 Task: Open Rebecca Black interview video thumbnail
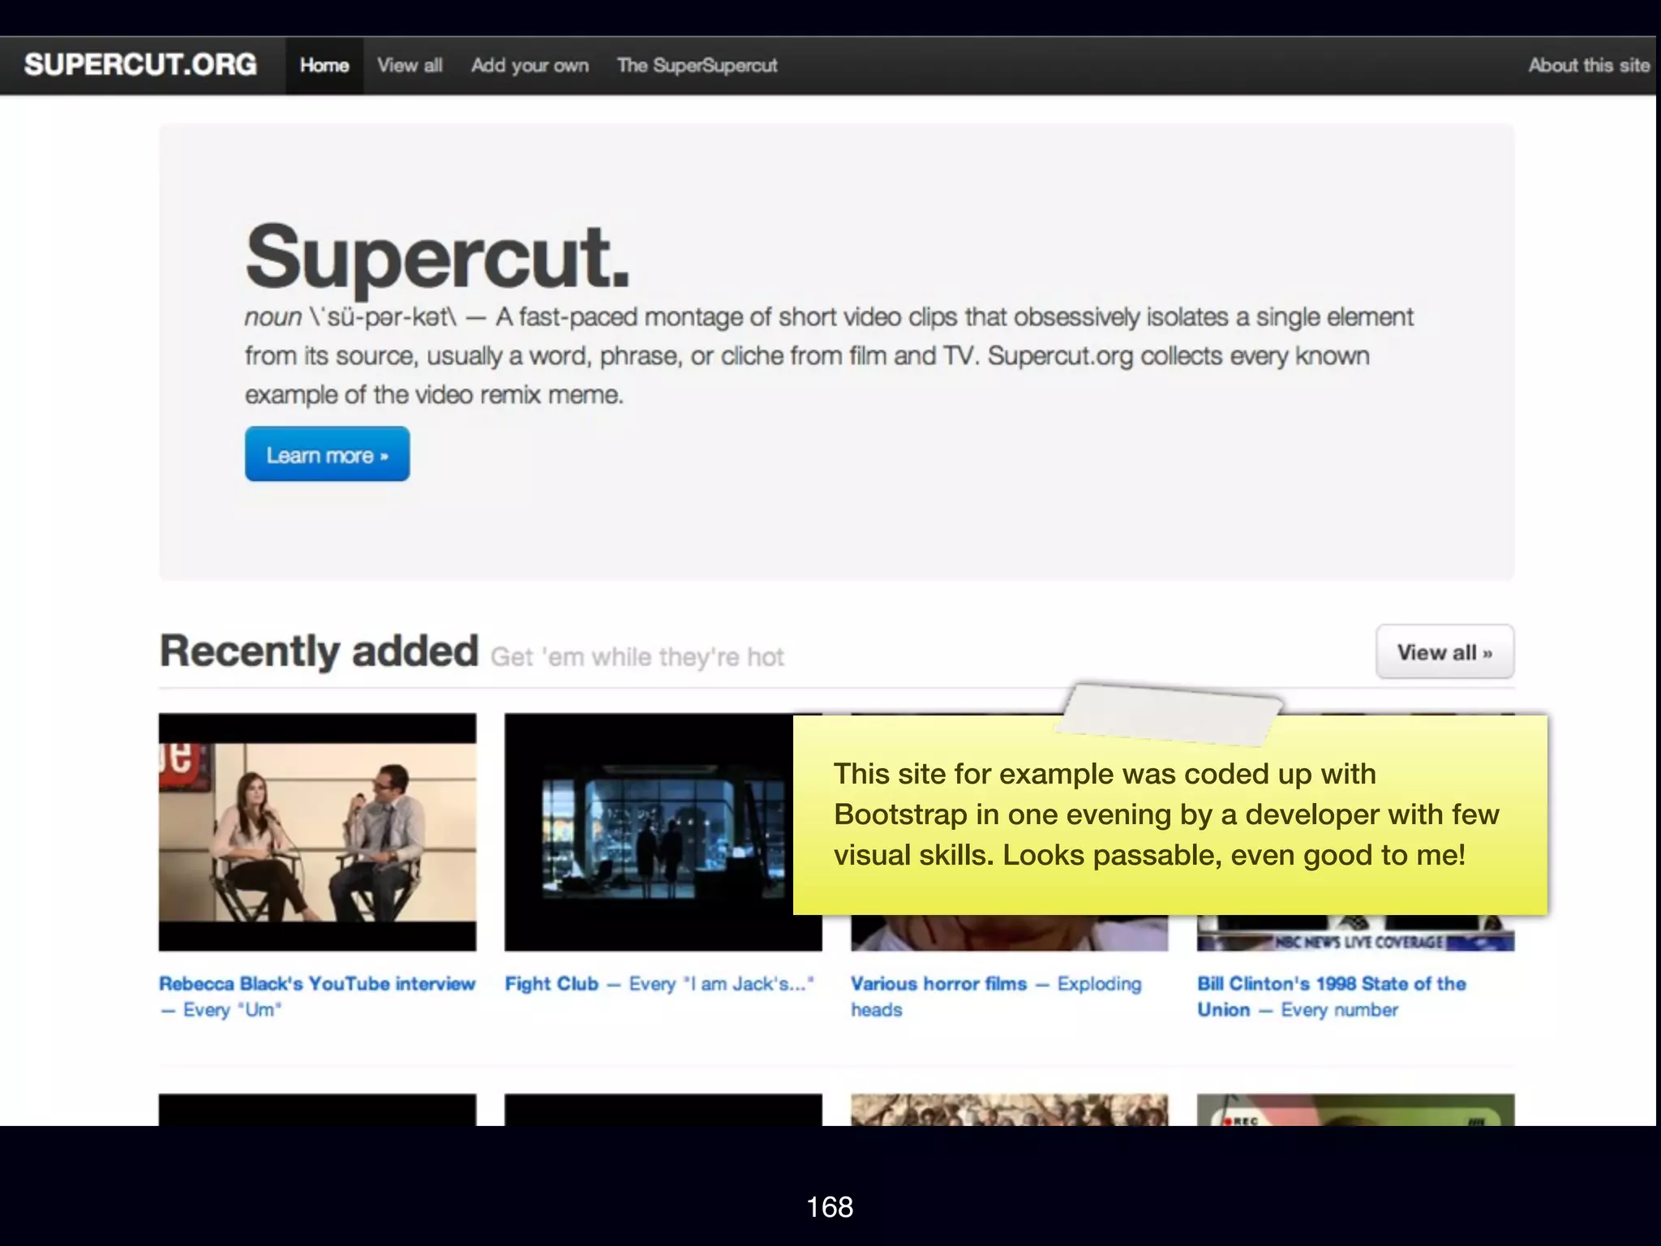[317, 831]
